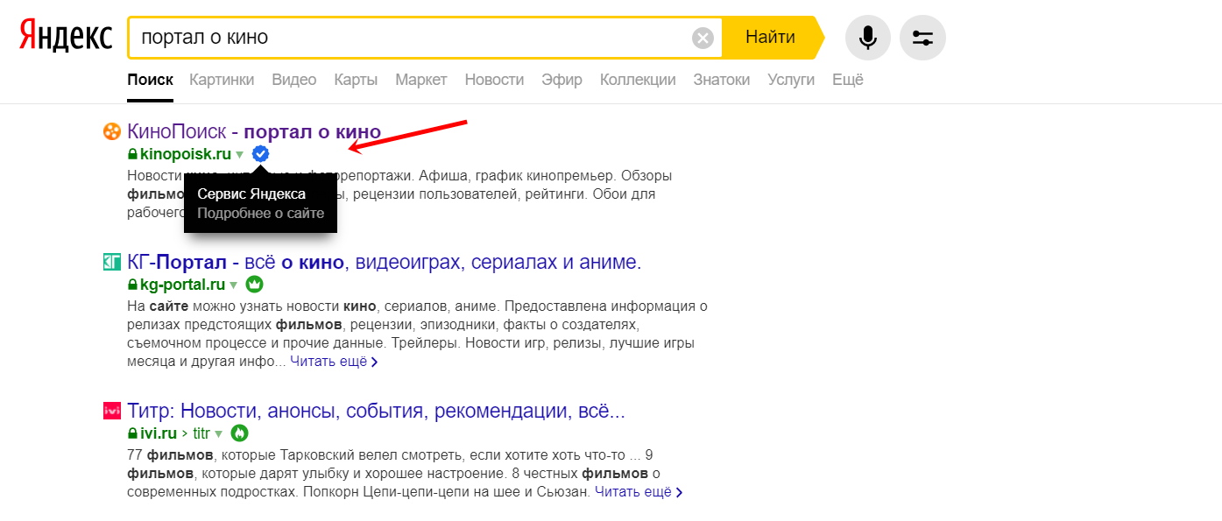Viewport: 1222px width, 521px height.
Task: Click the KinoPoisk orange favicon
Action: [111, 132]
